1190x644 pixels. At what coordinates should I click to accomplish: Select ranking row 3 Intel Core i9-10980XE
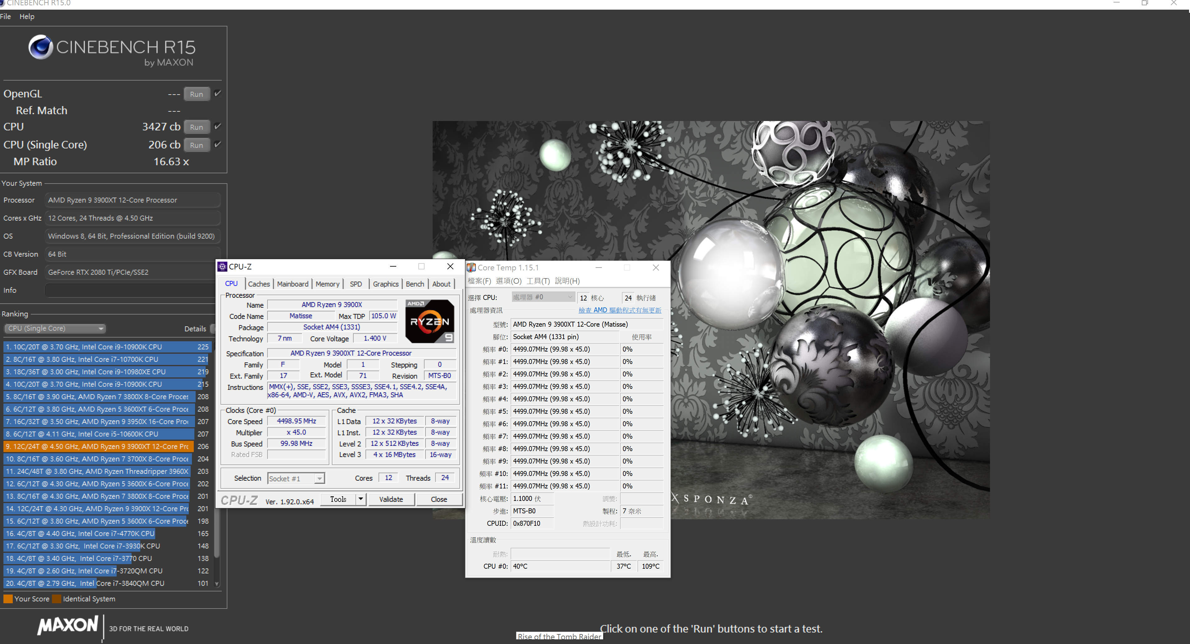(x=107, y=371)
